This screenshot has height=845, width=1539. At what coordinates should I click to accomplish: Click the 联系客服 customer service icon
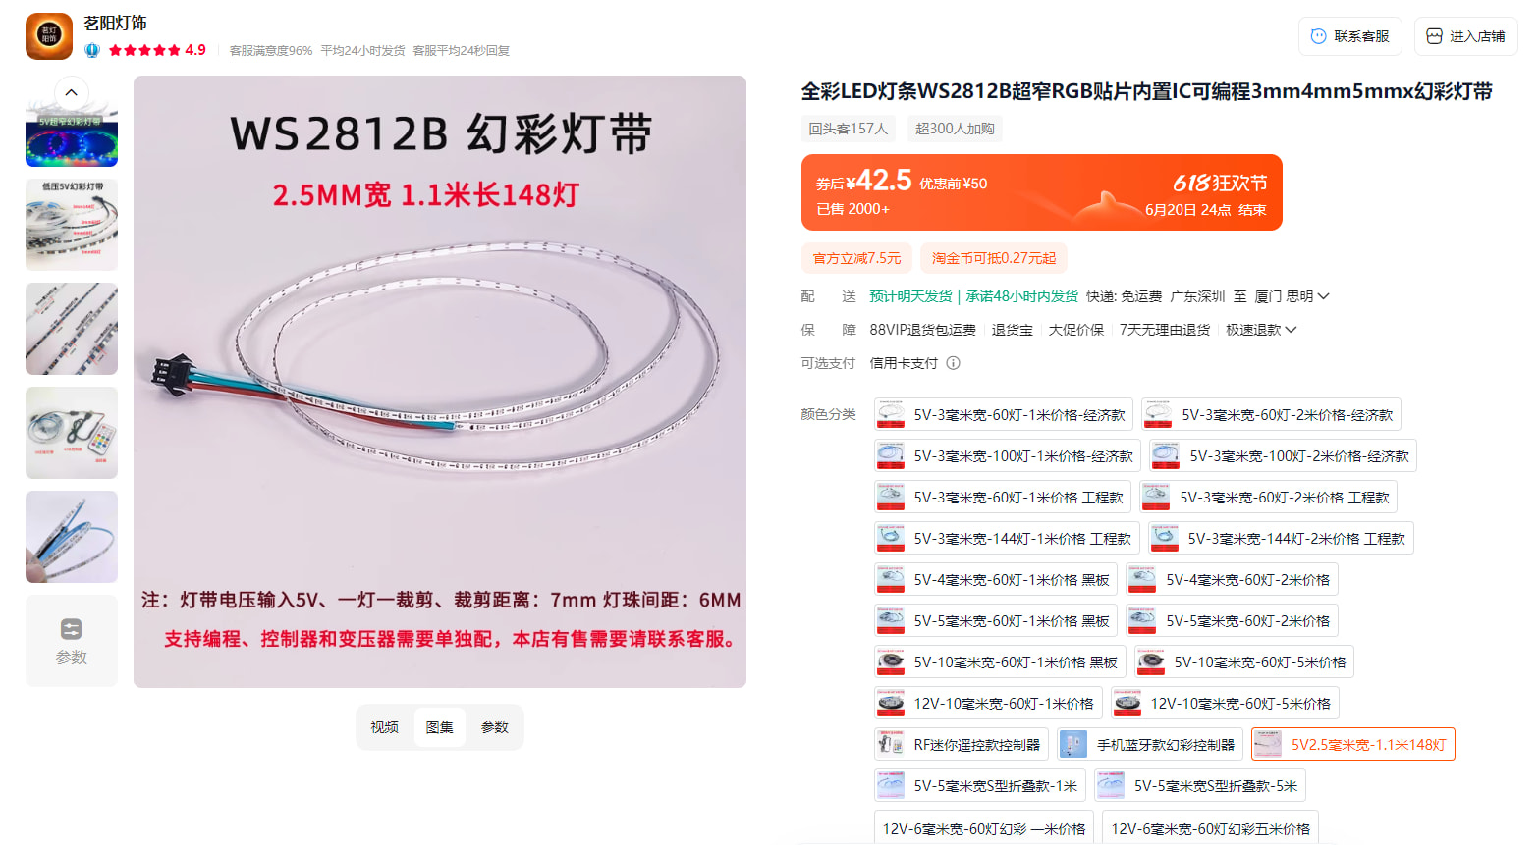[x=1319, y=36]
